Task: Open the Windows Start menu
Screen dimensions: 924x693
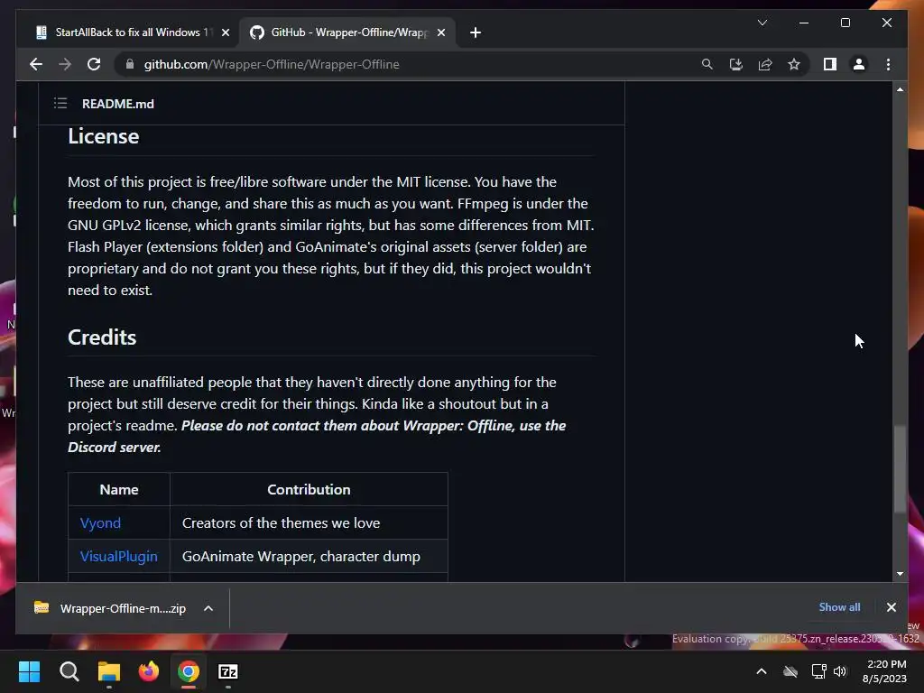Action: click(29, 671)
